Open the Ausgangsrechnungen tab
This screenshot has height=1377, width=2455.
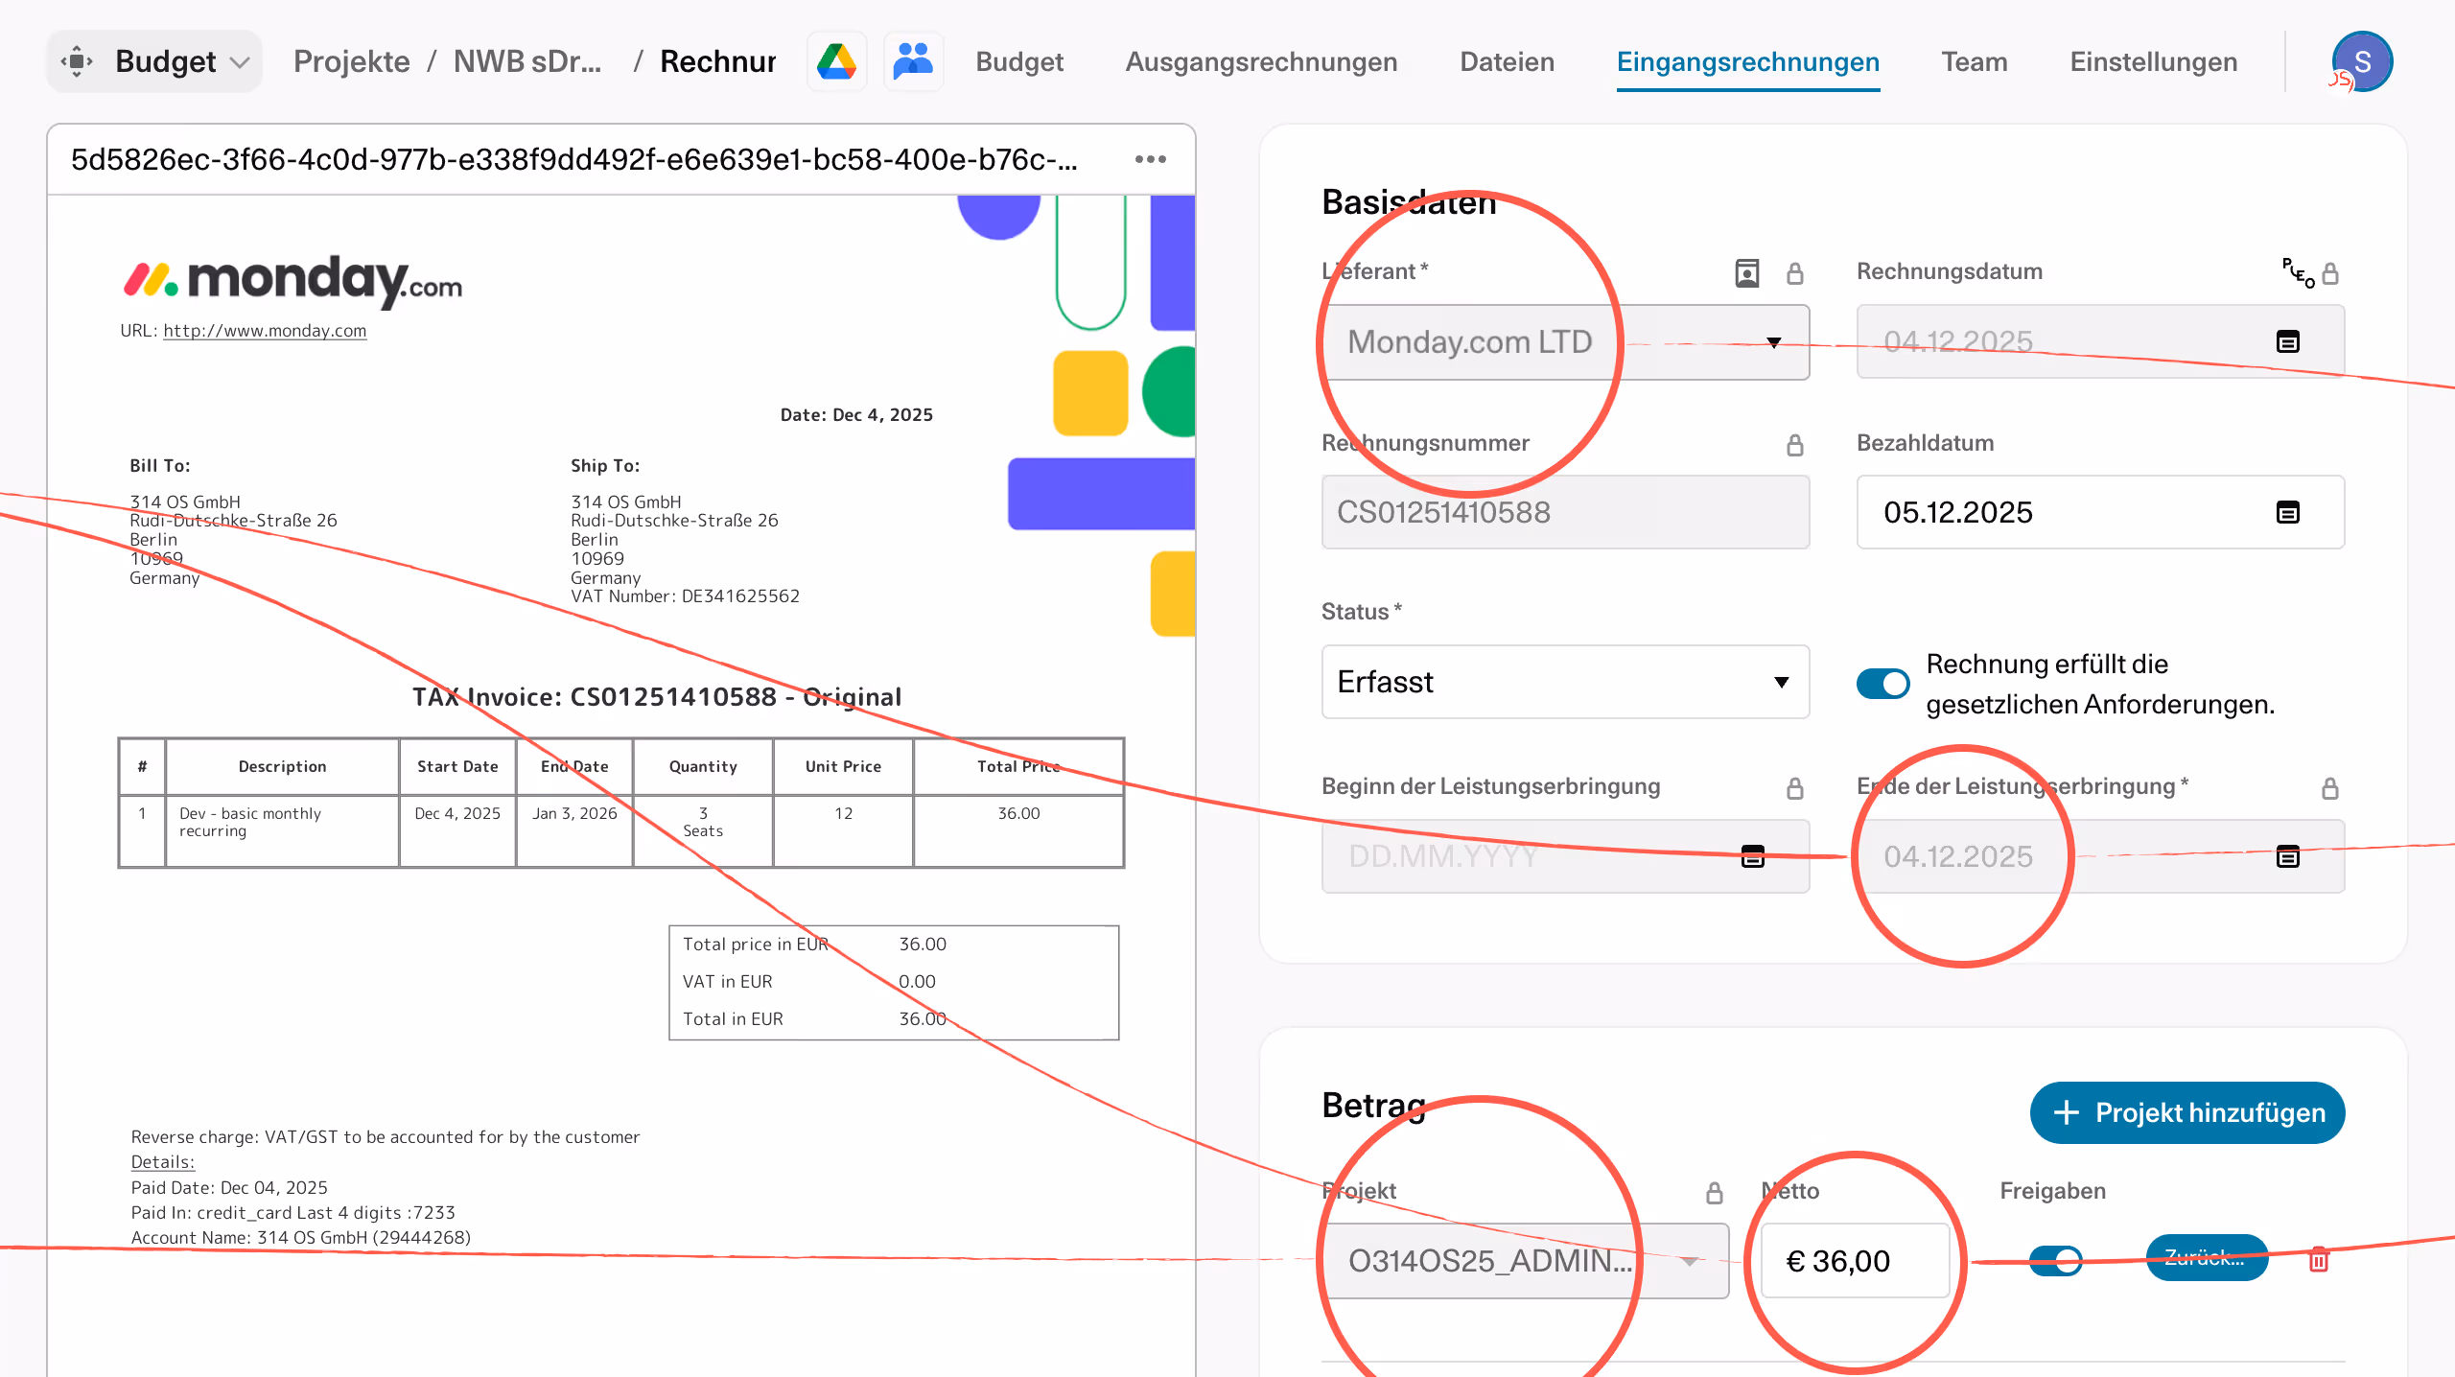click(x=1260, y=61)
